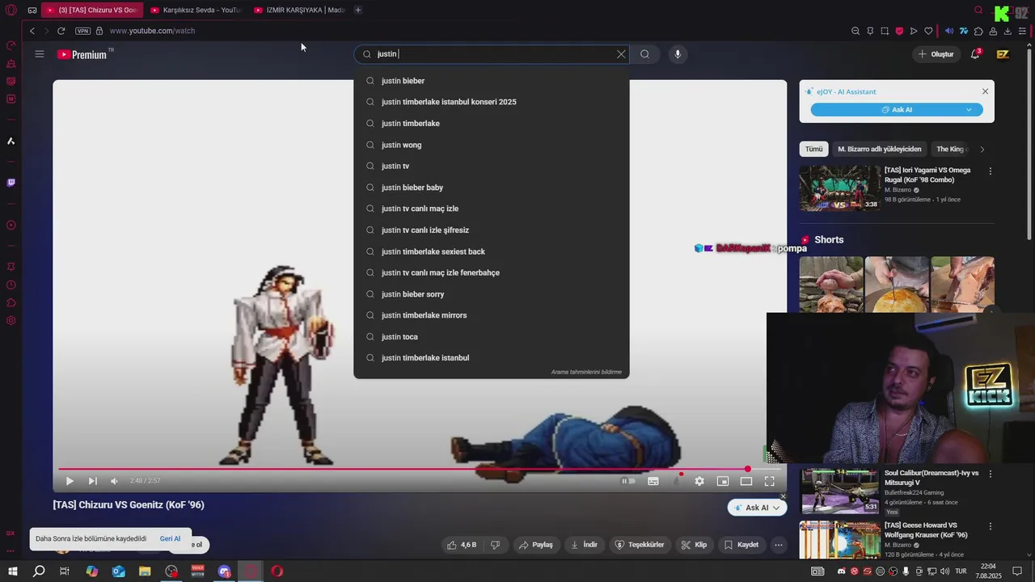Image resolution: width=1035 pixels, height=582 pixels.
Task: Undo with Geri Al in the toast
Action: 170,539
